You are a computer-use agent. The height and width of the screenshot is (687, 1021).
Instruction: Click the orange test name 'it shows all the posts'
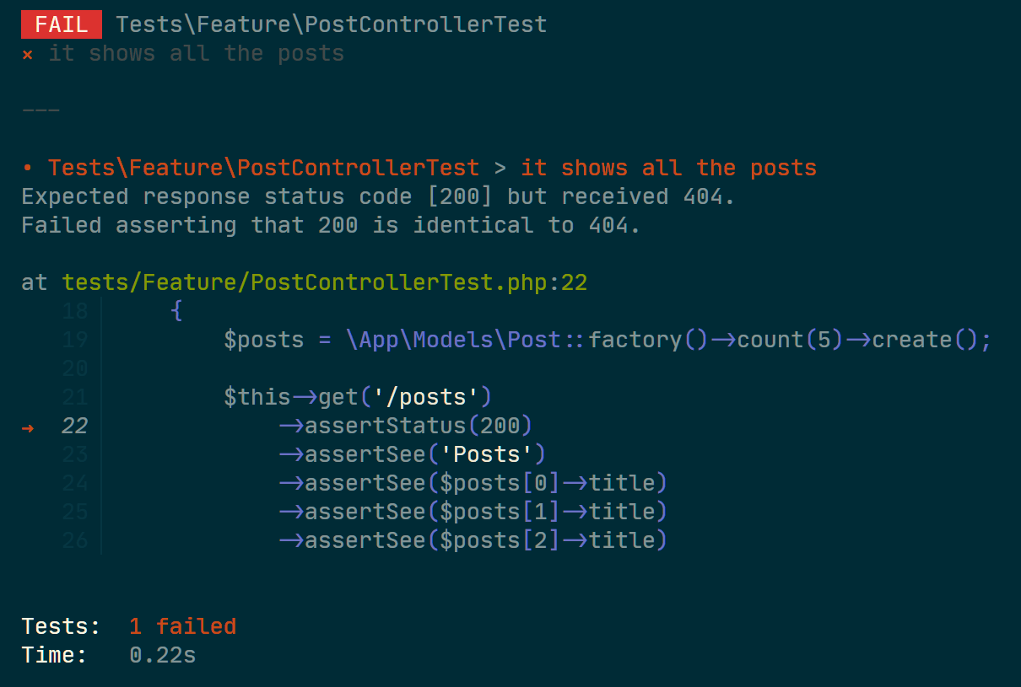coord(669,168)
